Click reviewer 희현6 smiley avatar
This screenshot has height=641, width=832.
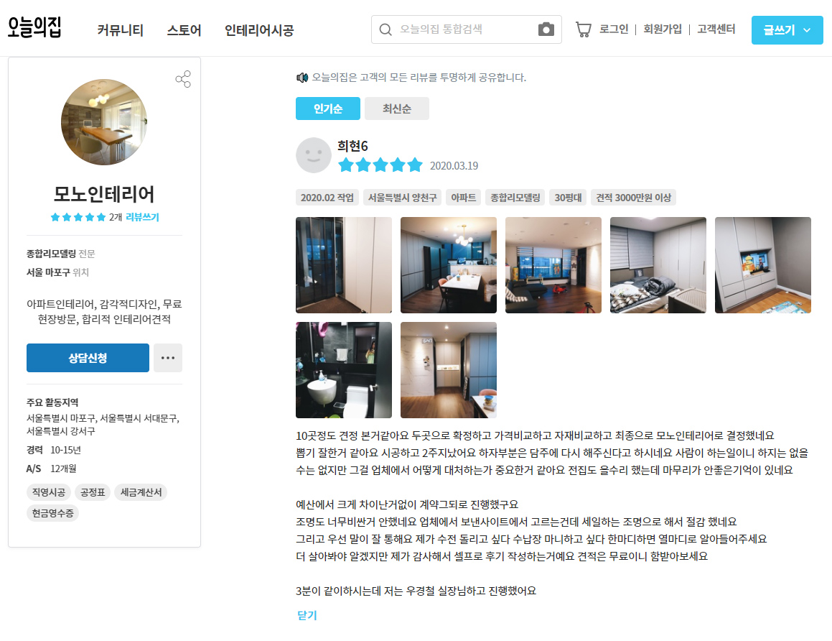313,155
